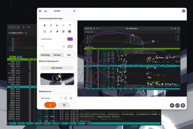Select the number stamp tool
Image resolution: width=193 pixels, height=129 pixels.
pos(69,32)
